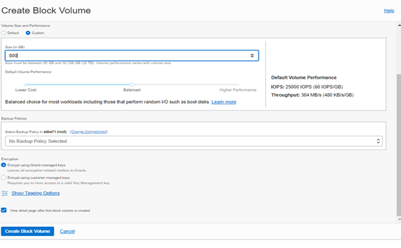The width and height of the screenshot is (401, 248).
Task: Click the Size (in GB) input field
Action: tap(132, 56)
